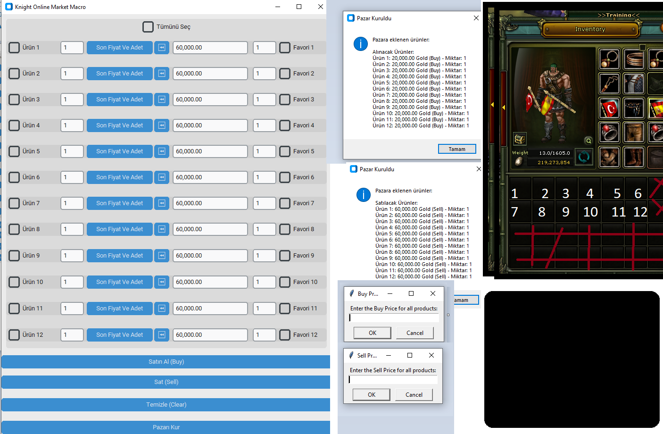663x434 pixels.
Task: Select the brown pants item slot
Action: (x=634, y=133)
